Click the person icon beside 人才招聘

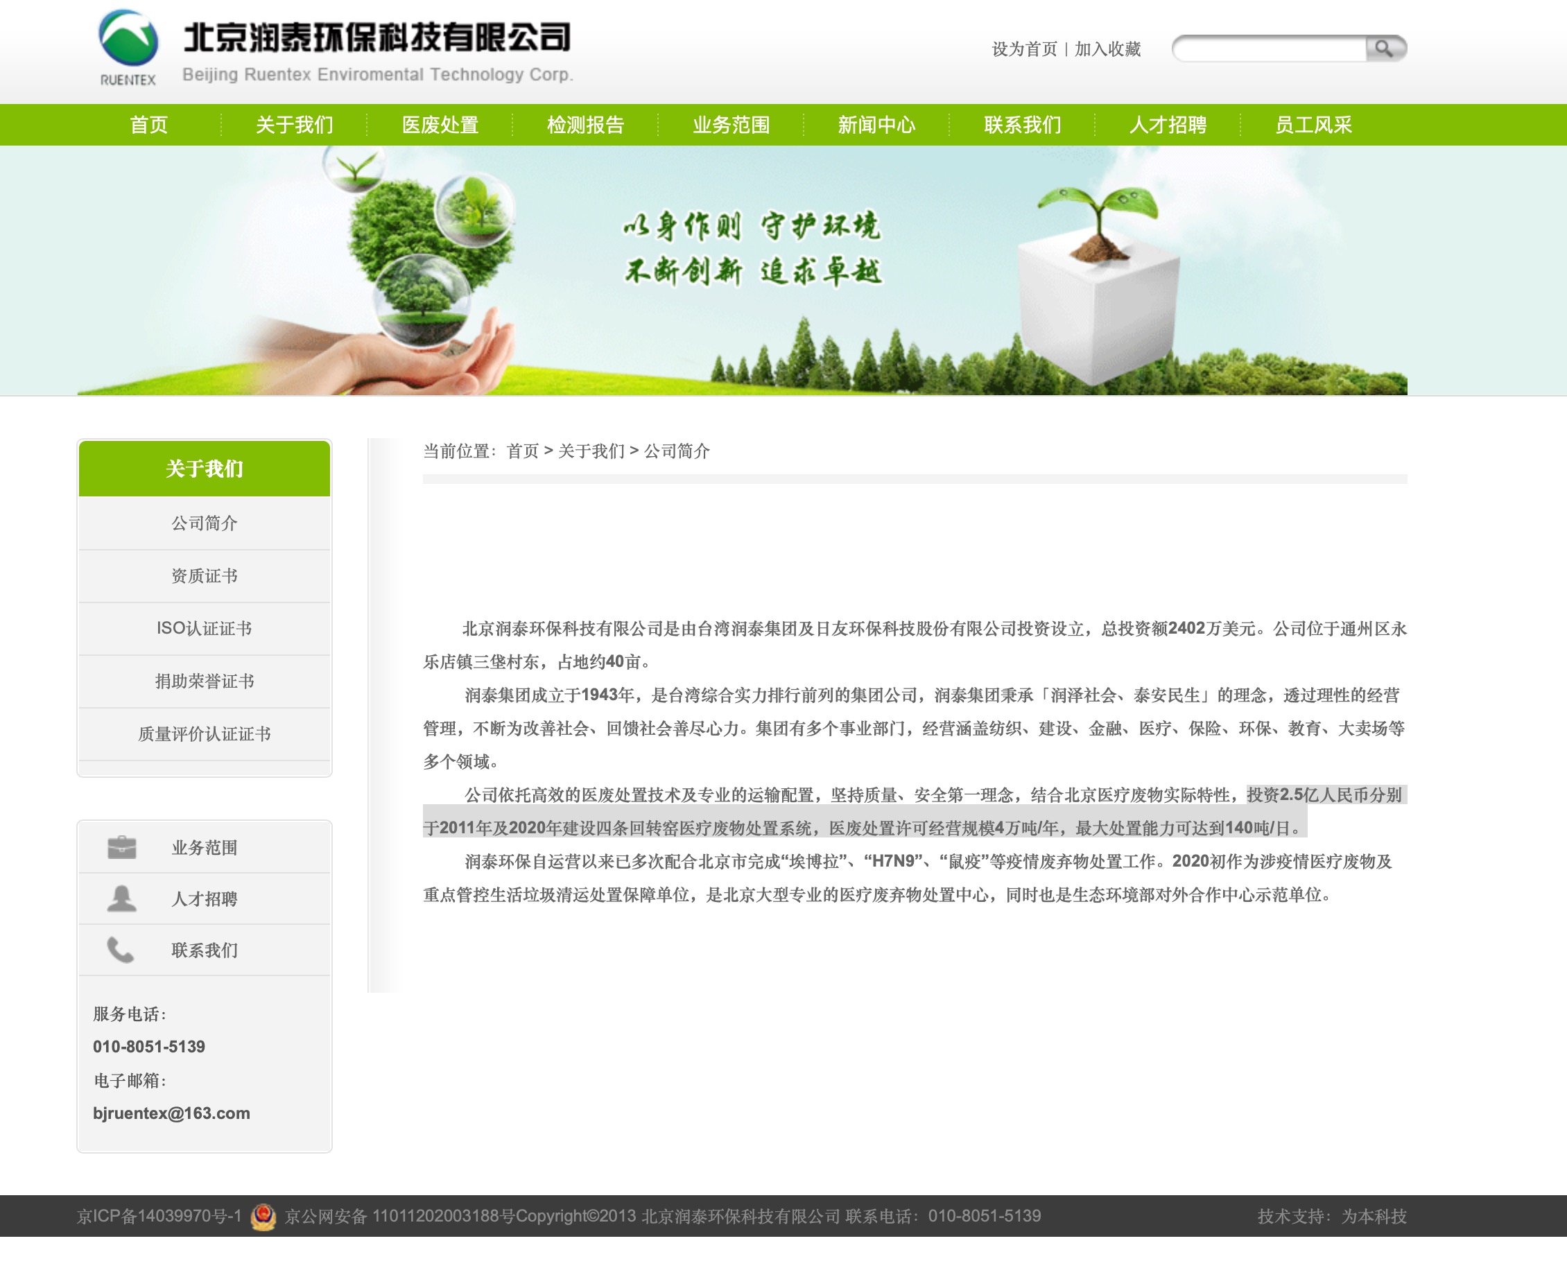pyautogui.click(x=121, y=899)
